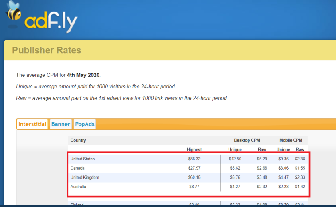Select the $2.32 Australia desktop raw value
Image resolution: width=336 pixels, height=207 pixels.
262,187
